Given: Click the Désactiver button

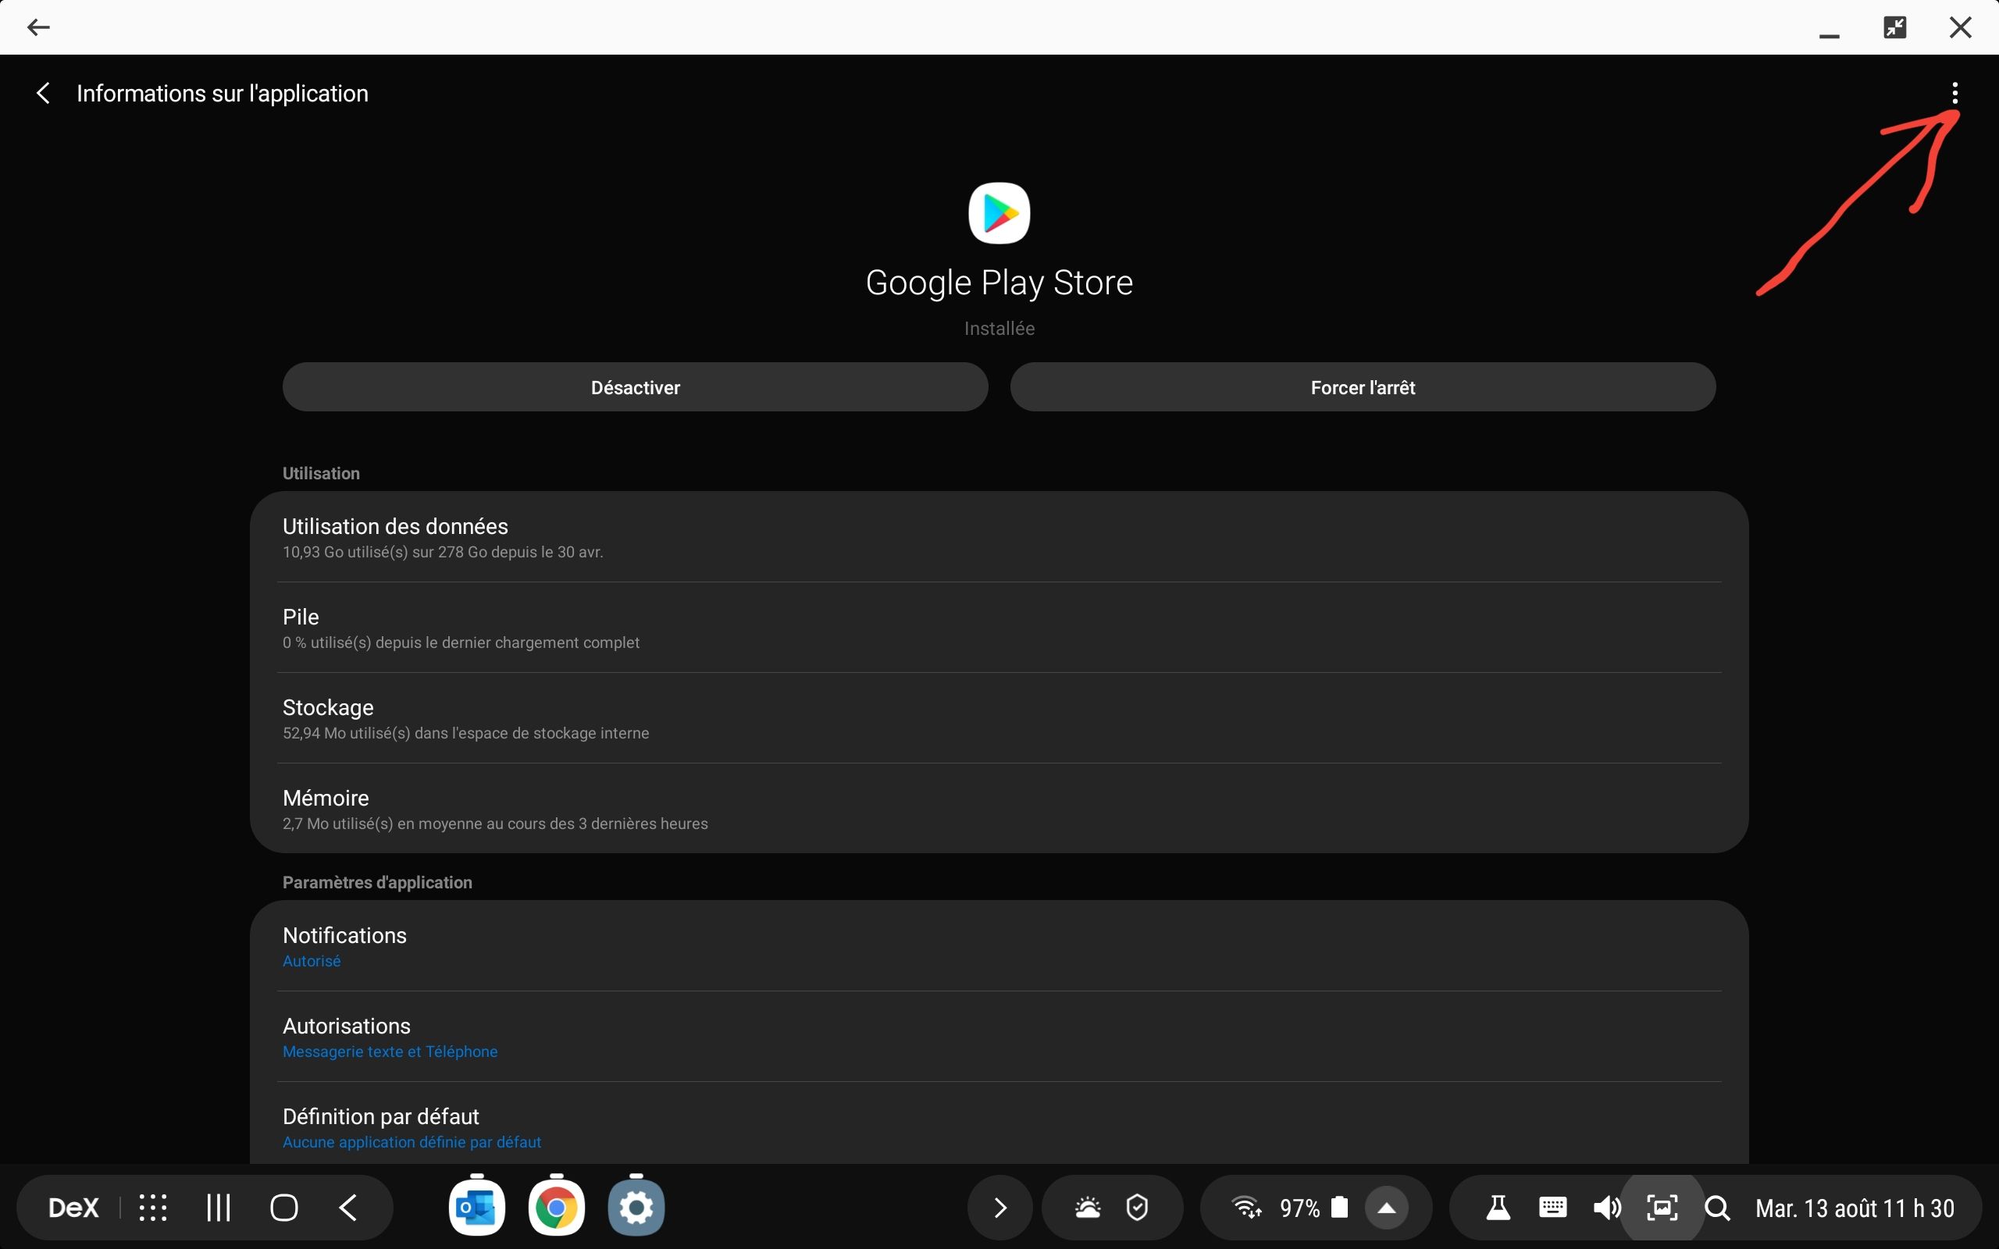Looking at the screenshot, I should [x=635, y=387].
